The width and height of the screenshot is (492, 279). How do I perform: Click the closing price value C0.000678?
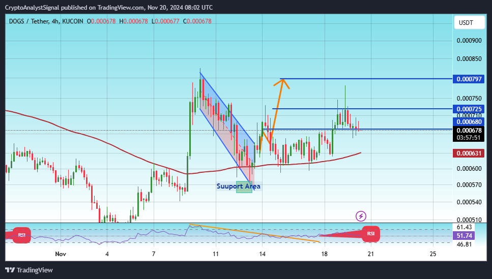pyautogui.click(x=197, y=21)
